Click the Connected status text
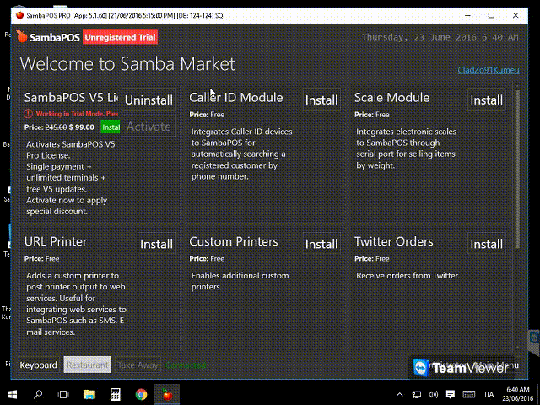Screen dimensions: 540x405 click(x=186, y=365)
